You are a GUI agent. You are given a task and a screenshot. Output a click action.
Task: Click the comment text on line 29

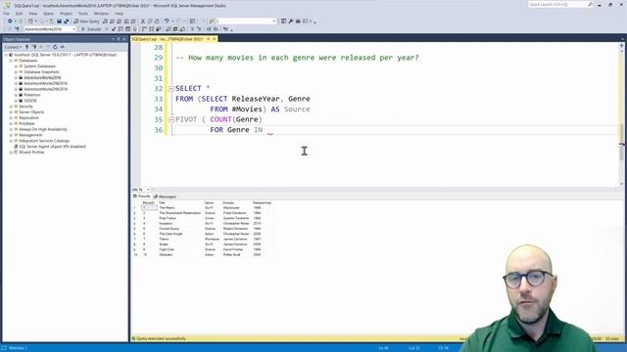297,58
